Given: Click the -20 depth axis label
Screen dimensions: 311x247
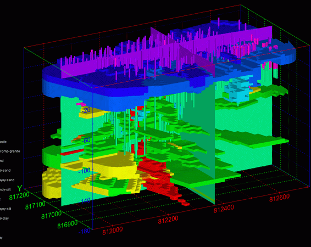Looking at the screenshot, I should coord(86,110).
